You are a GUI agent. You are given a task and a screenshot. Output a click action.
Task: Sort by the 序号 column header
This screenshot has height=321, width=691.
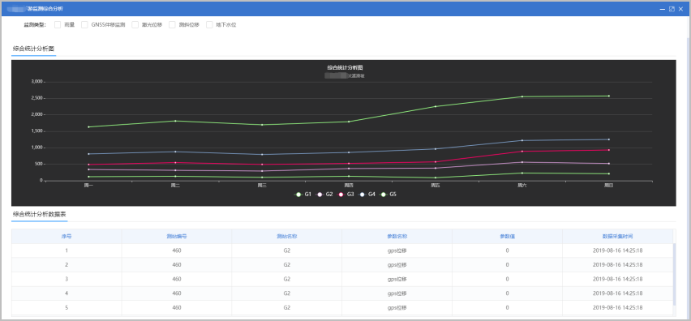(x=67, y=237)
